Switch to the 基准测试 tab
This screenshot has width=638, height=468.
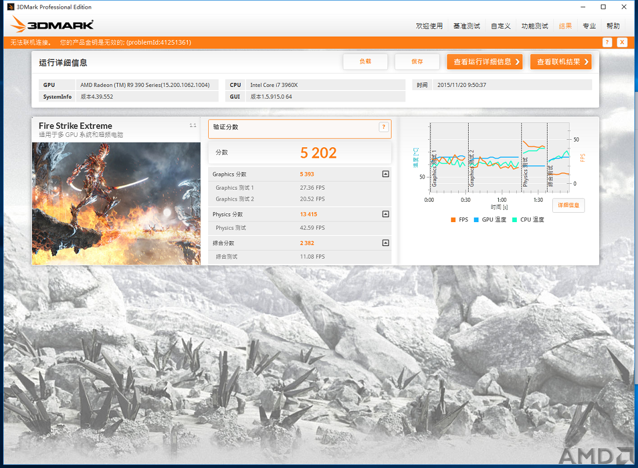click(467, 26)
